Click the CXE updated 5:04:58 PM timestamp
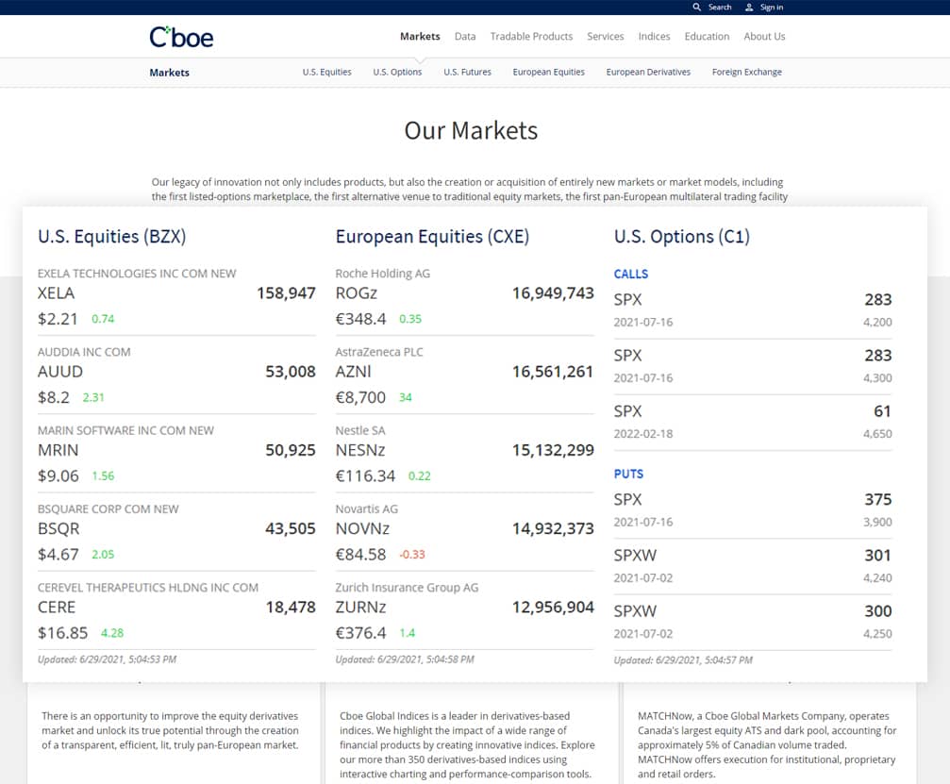This screenshot has width=950, height=784. pyautogui.click(x=405, y=659)
